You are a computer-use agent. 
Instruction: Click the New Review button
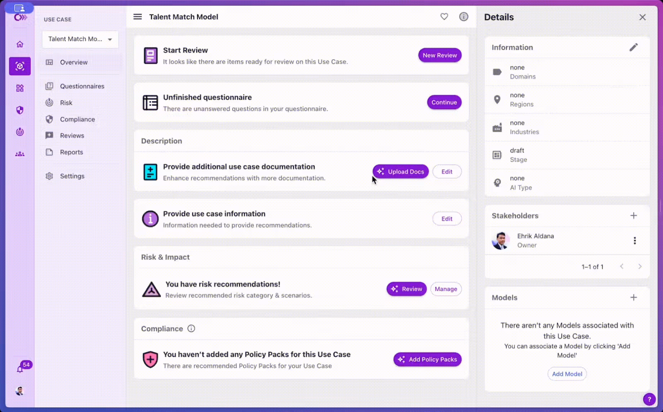pyautogui.click(x=440, y=55)
